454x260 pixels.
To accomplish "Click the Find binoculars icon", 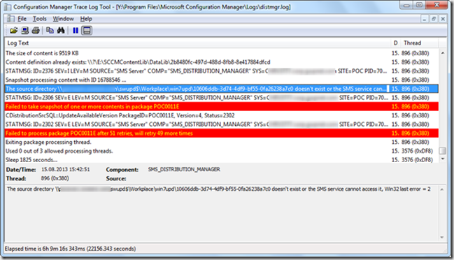I will 61,30.
